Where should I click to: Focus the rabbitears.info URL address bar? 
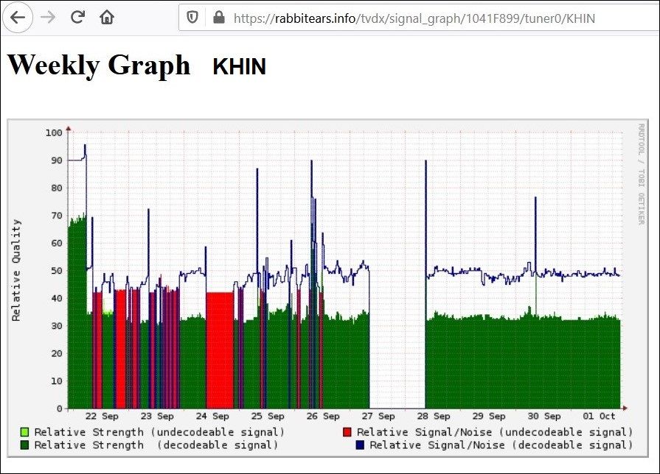click(419, 18)
